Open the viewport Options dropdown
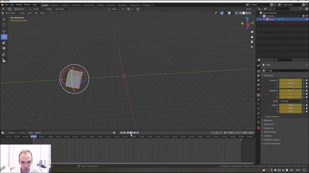 tap(250, 9)
